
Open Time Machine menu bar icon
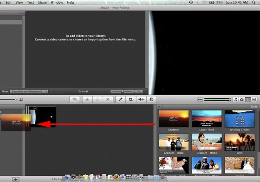coord(191,2)
